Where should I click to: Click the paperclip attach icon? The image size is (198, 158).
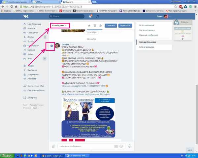(x=53, y=146)
